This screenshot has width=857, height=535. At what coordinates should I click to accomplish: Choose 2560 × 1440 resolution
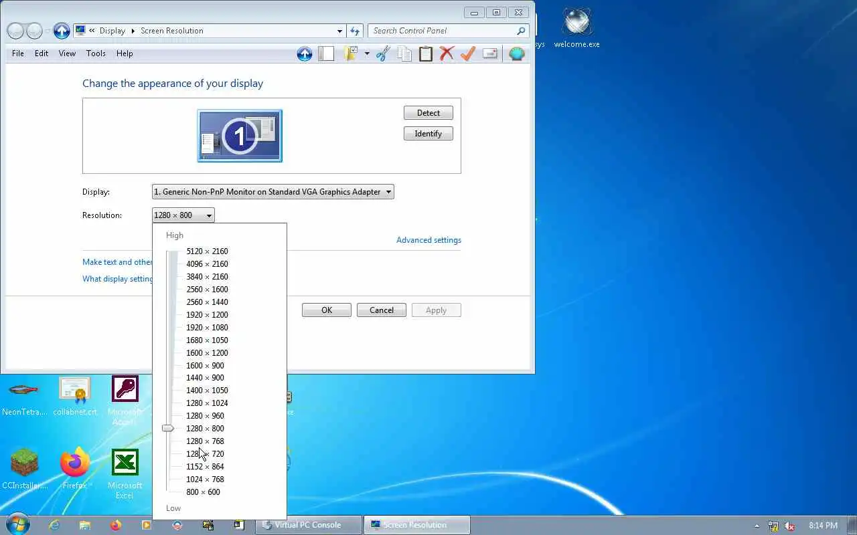click(207, 302)
